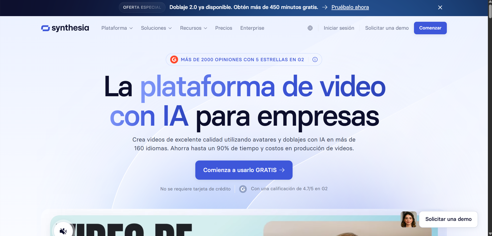Screen dimensions: 492x236
Task: Go to the Enterprise page
Action: [252, 28]
